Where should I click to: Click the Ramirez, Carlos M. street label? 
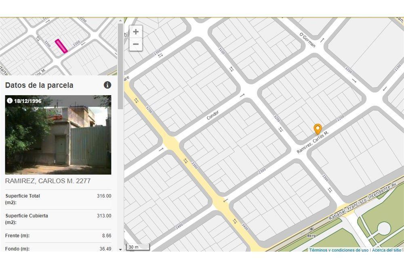[313, 142]
